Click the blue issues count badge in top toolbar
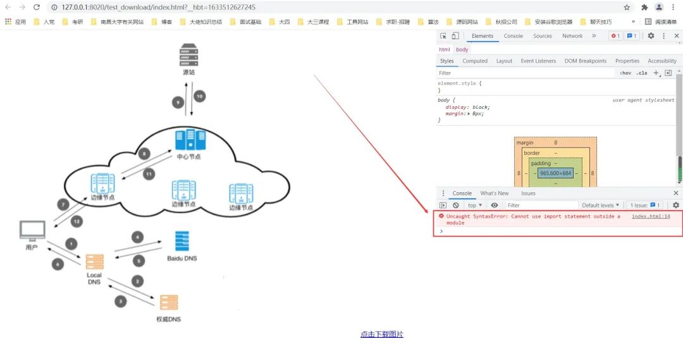 click(632, 36)
